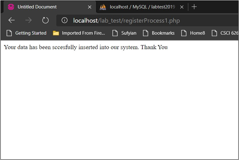The height and width of the screenshot is (160, 239).
Task: Click the page icon beside Home8
Action: coord(184,33)
